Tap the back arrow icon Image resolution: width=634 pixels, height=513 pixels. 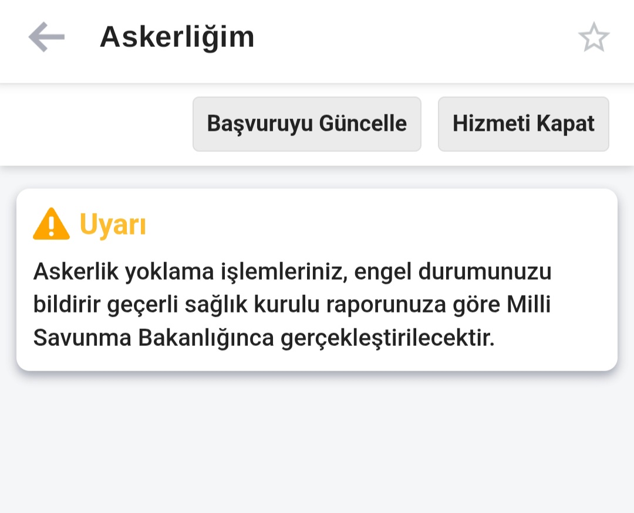(x=46, y=37)
